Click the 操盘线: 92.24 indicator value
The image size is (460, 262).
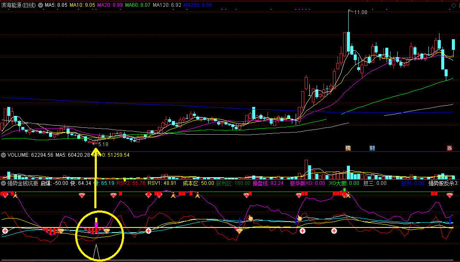(x=268, y=184)
